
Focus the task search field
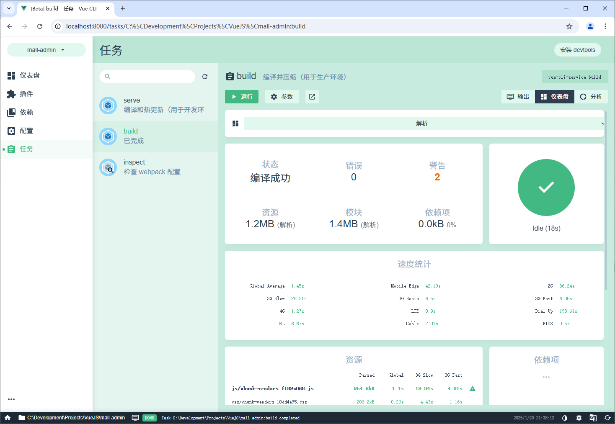tap(147, 77)
